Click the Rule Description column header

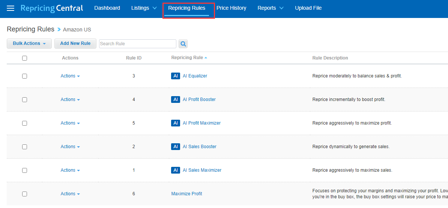pos(330,58)
